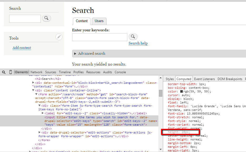The width and height of the screenshot is (246, 152).
Task: Open the Audits DevTools panel
Action: click(x=107, y=72)
